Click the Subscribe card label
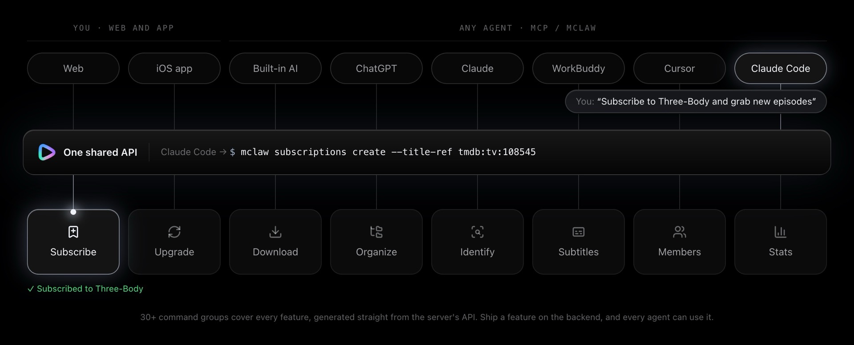Image resolution: width=854 pixels, height=345 pixels. click(x=73, y=252)
